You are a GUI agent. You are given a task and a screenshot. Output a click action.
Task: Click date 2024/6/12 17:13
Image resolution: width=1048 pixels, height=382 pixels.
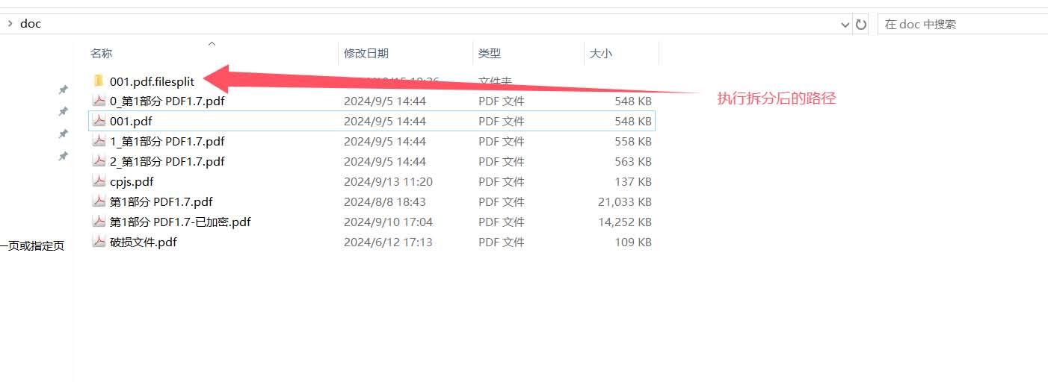388,242
